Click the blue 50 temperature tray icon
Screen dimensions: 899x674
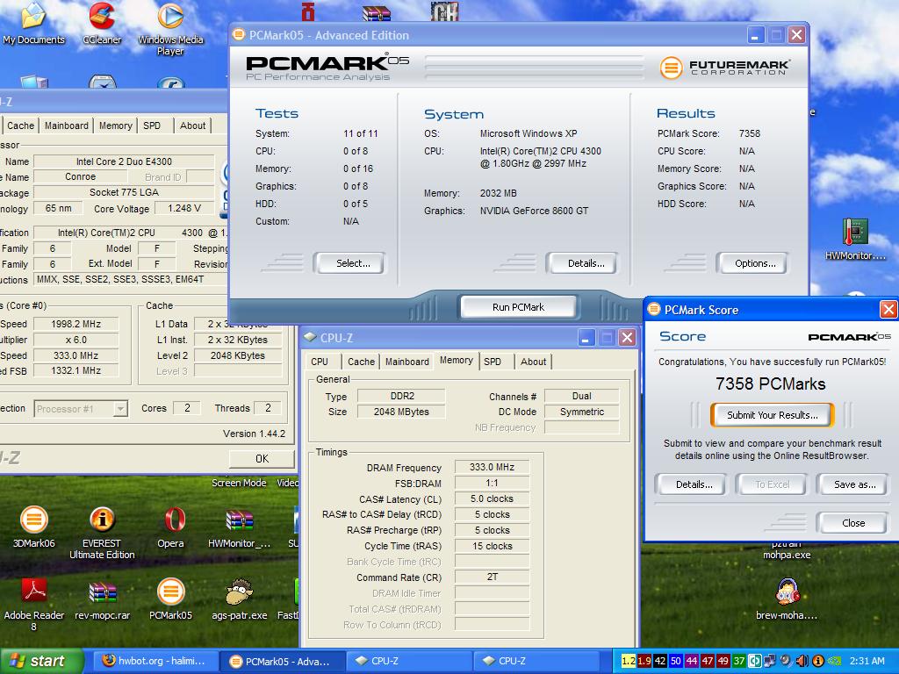point(676,661)
